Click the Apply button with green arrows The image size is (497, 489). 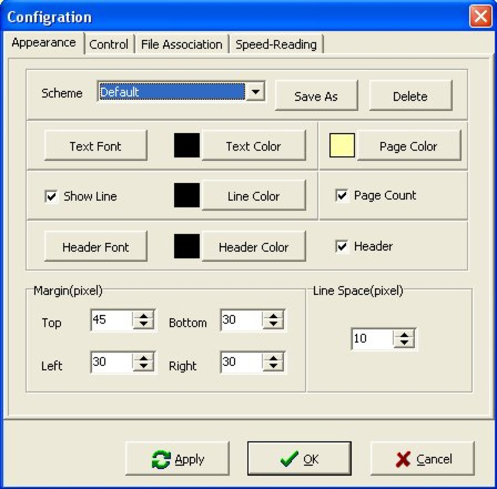[x=177, y=458]
